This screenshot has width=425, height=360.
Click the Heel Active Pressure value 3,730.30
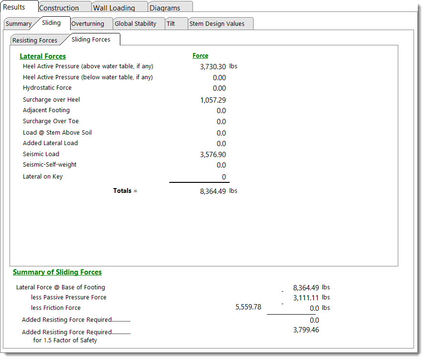(x=213, y=67)
